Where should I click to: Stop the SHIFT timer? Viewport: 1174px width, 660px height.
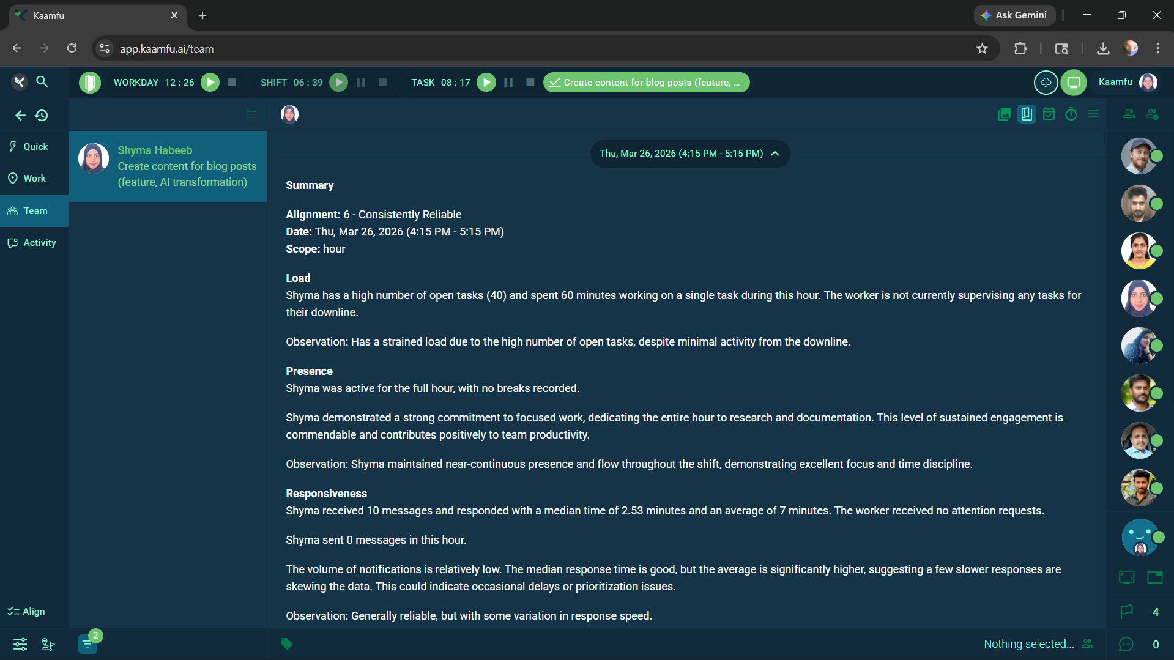click(x=382, y=83)
